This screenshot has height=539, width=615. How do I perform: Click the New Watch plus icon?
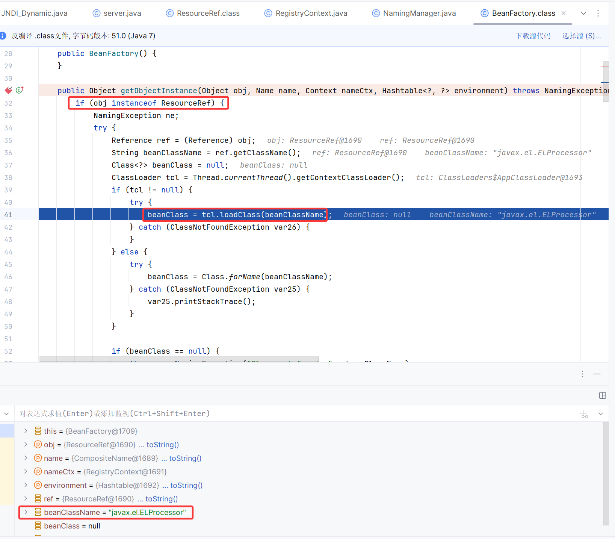coord(584,413)
